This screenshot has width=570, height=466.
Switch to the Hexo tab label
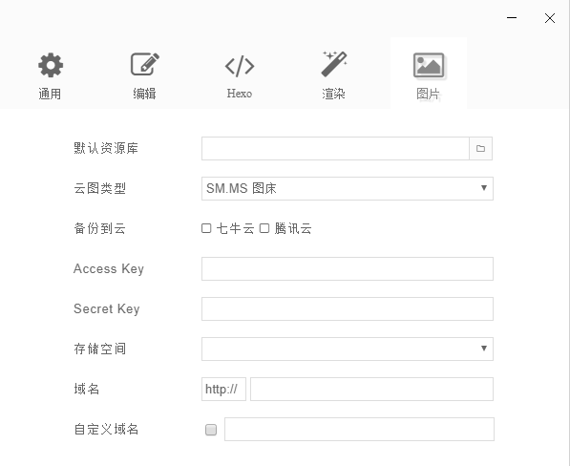pyautogui.click(x=240, y=94)
